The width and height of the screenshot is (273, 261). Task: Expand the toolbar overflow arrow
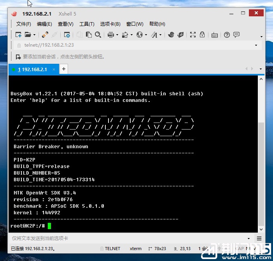(x=261, y=37)
